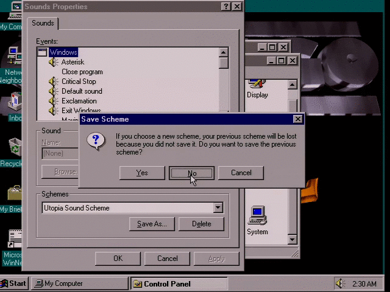Select the Windows event group
Screen dimensions: 390x292
click(x=63, y=52)
